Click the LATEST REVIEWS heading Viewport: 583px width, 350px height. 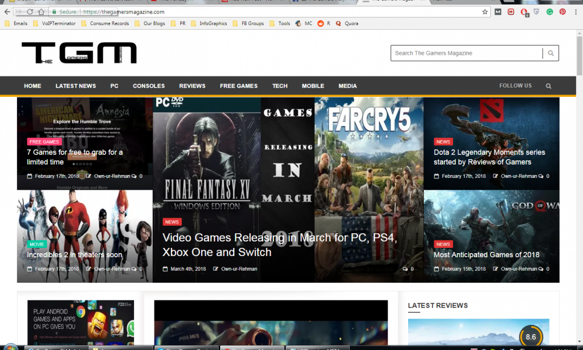click(438, 306)
